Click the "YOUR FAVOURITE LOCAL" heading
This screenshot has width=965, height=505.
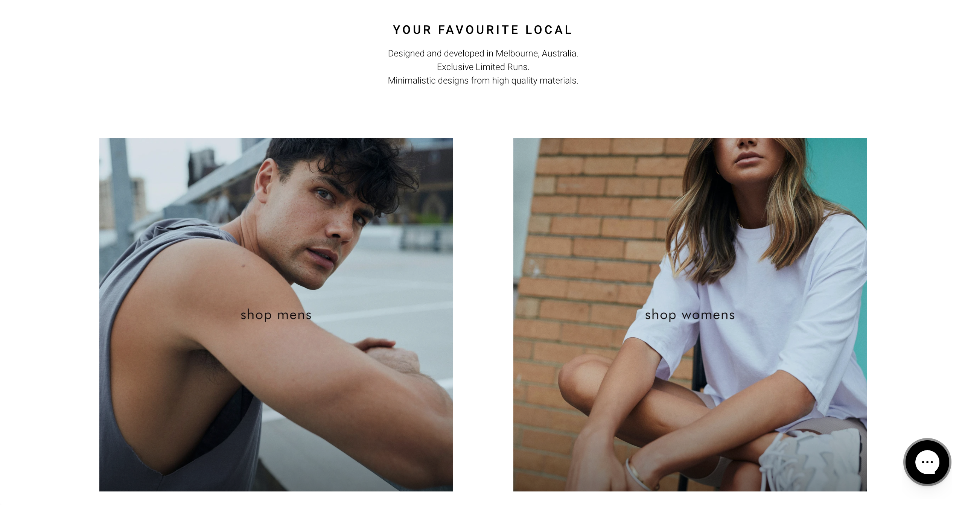pyautogui.click(x=483, y=30)
